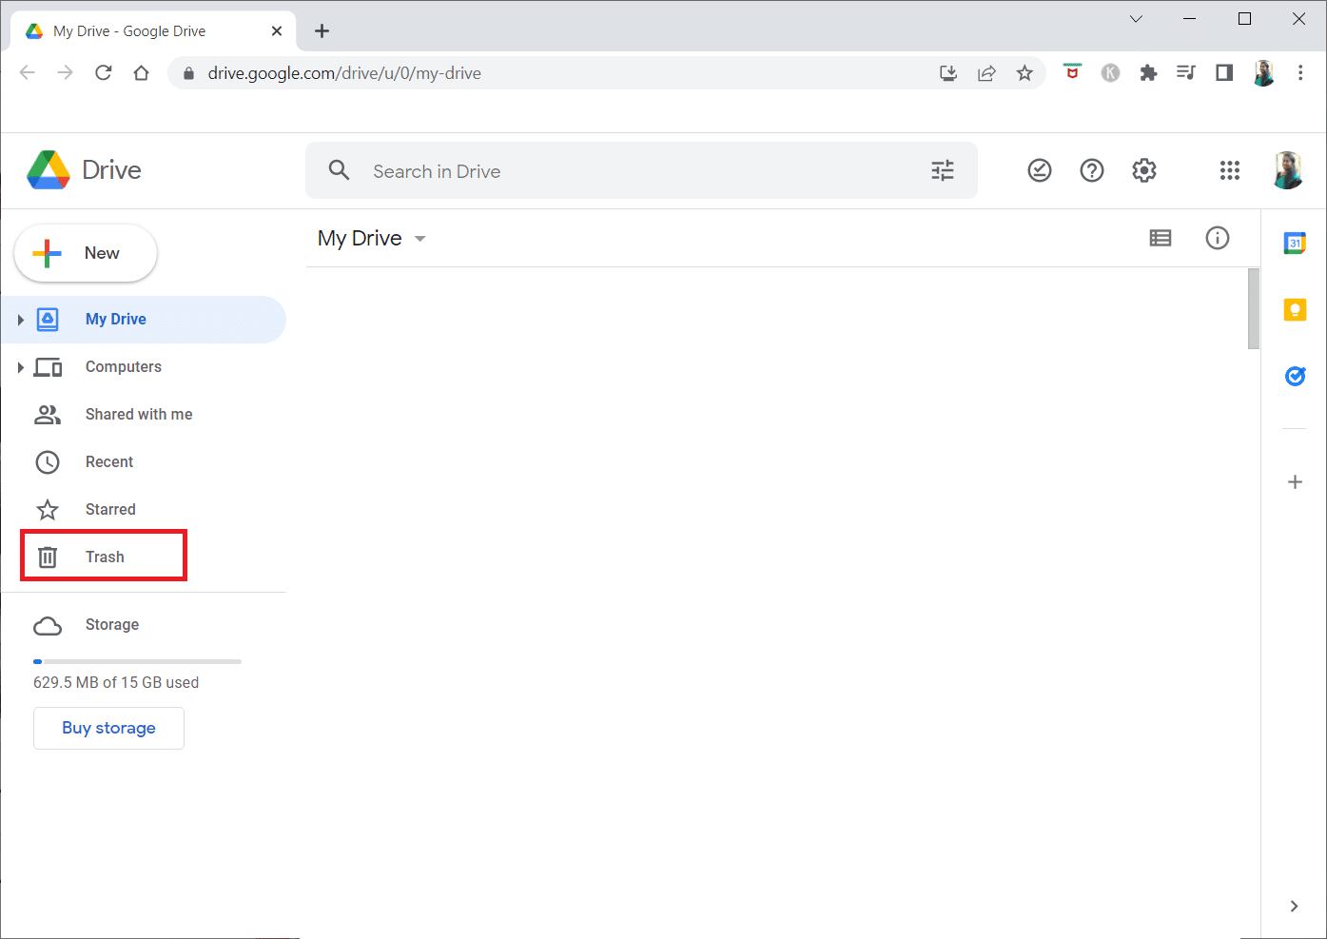Show the view details info panel
1327x939 pixels.
coord(1218,238)
